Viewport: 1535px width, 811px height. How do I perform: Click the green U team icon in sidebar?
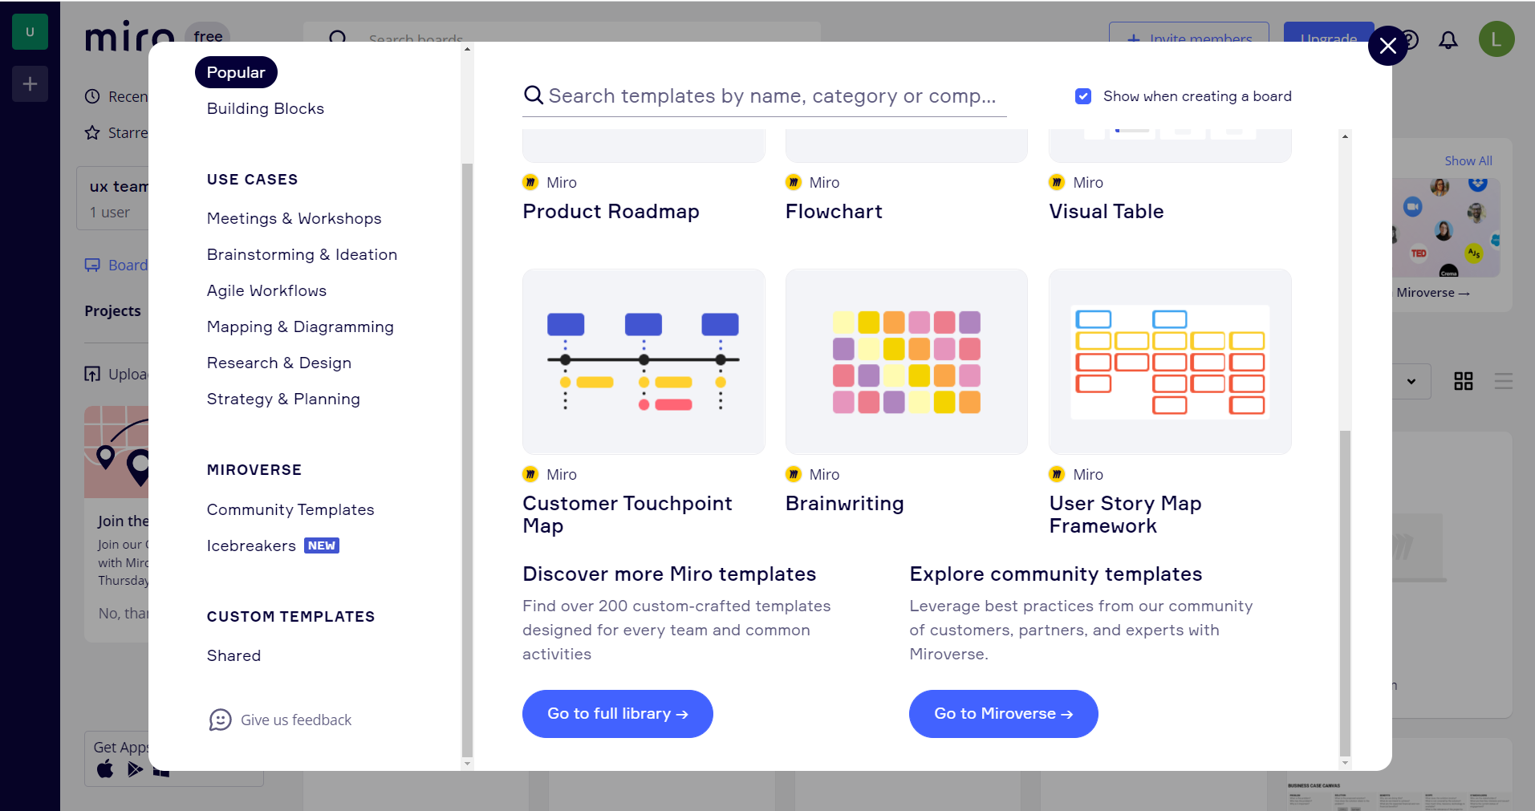pos(30,32)
